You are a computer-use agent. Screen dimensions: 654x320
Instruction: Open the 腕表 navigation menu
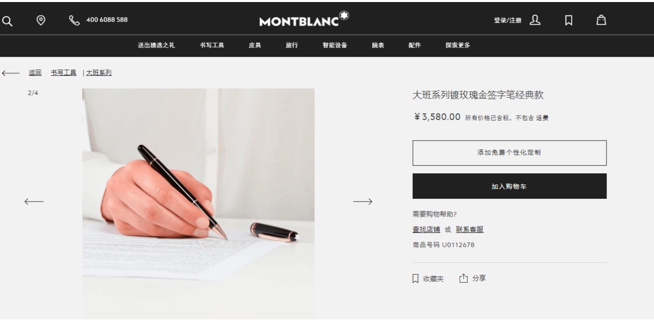(378, 45)
